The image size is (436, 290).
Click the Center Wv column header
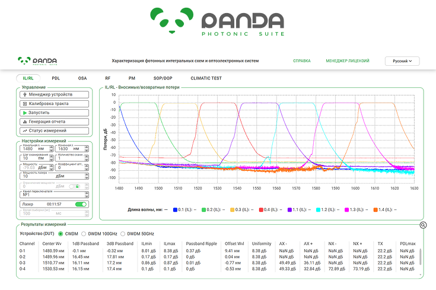(52, 244)
